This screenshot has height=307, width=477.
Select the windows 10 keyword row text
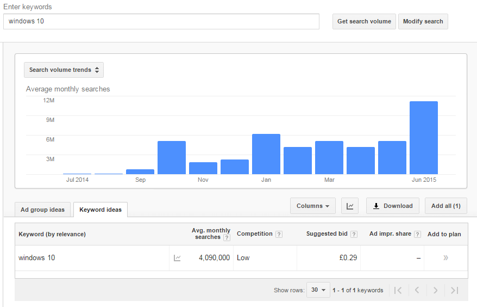37,258
